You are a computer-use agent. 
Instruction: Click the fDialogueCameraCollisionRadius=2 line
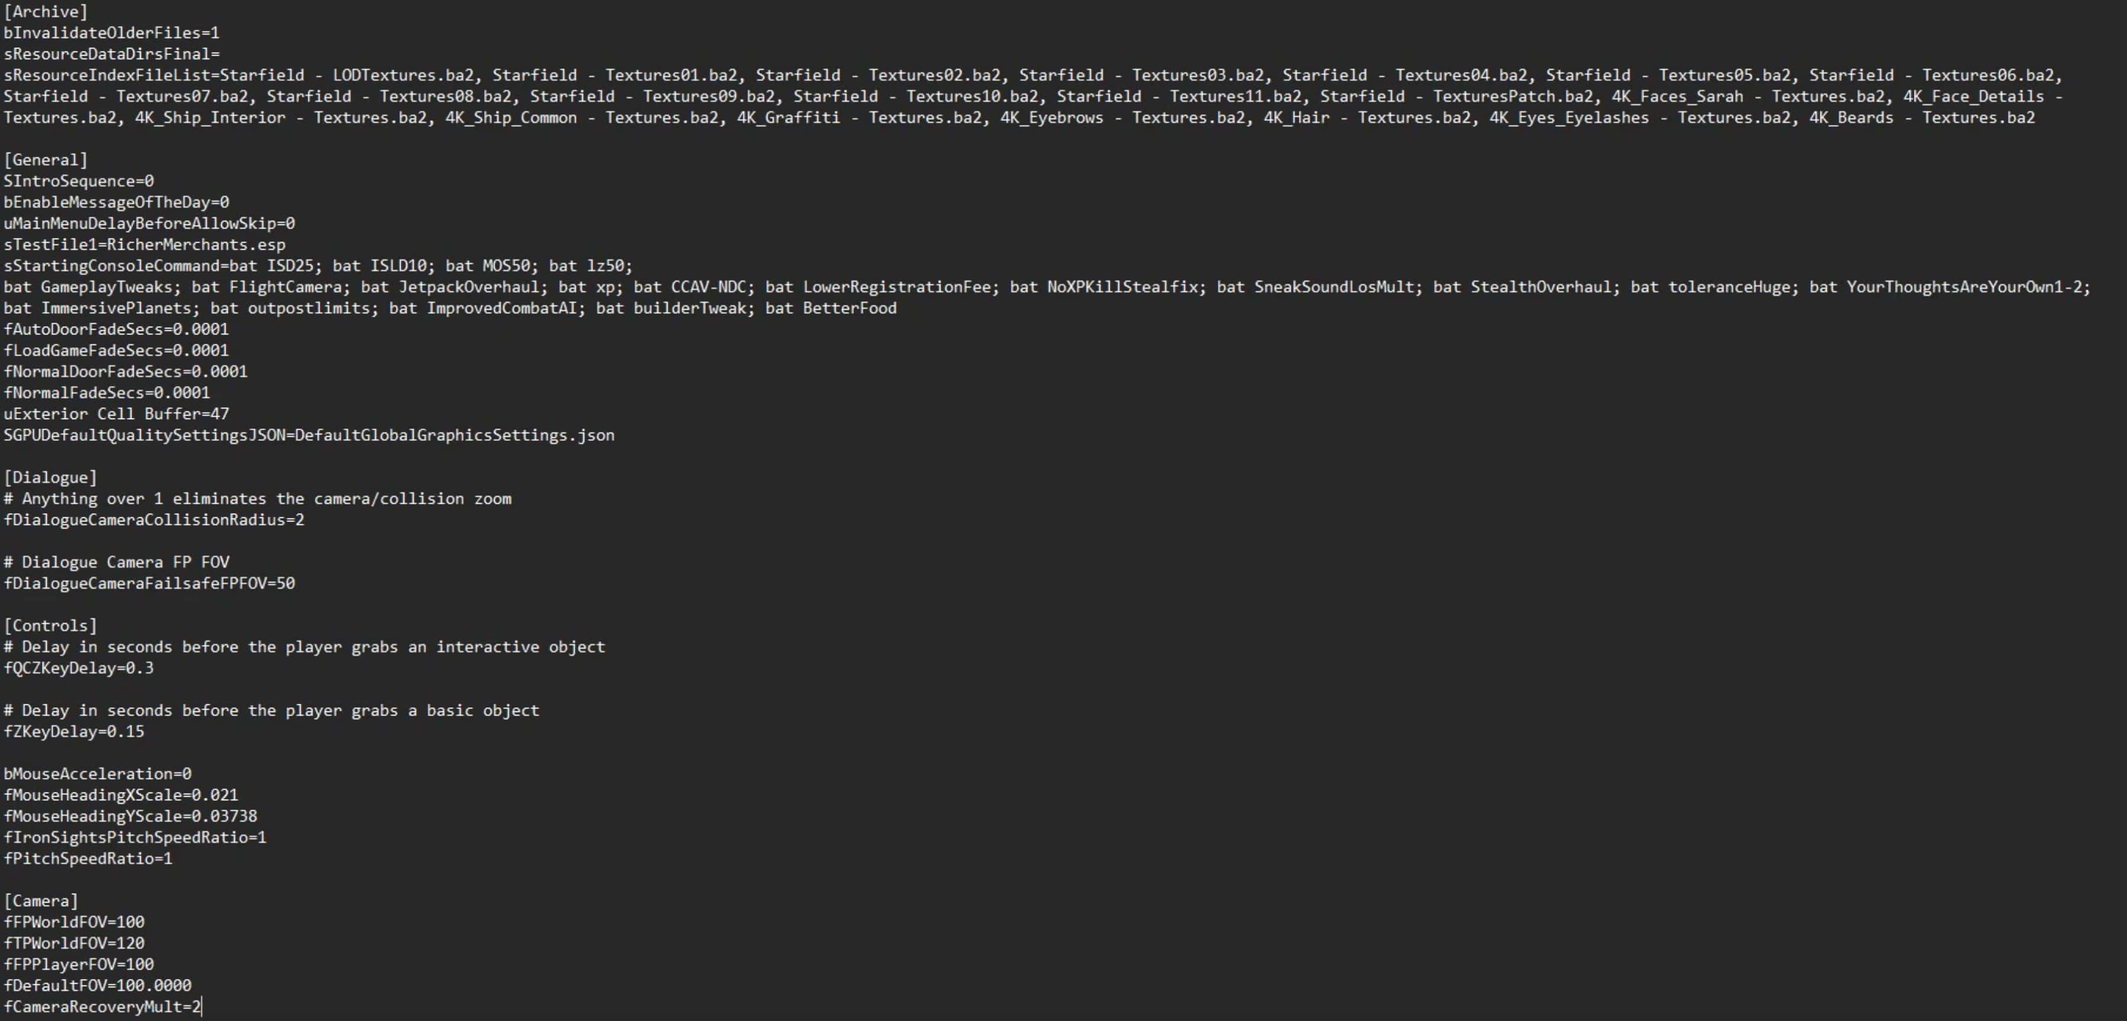pos(154,520)
